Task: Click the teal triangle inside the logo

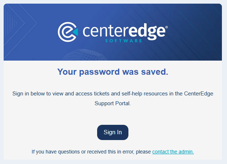Action: [x=75, y=32]
